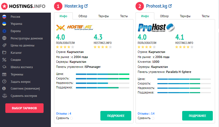Click Клиентов: 1000 line in Prohost card
Viewport: 219px width, 127px height.
coord(148,62)
